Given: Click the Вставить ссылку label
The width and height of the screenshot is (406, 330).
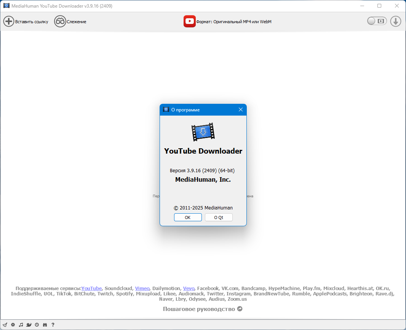Looking at the screenshot, I should pos(32,22).
